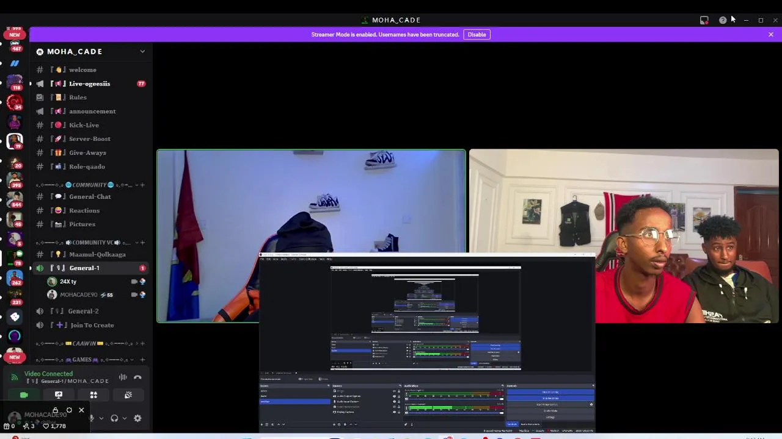Open server with 34 badge
This screenshot has width=782, height=439.
15,101
